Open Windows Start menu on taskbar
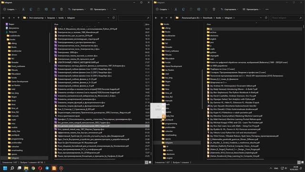This screenshot has height=172, width=305. click(x=5, y=168)
